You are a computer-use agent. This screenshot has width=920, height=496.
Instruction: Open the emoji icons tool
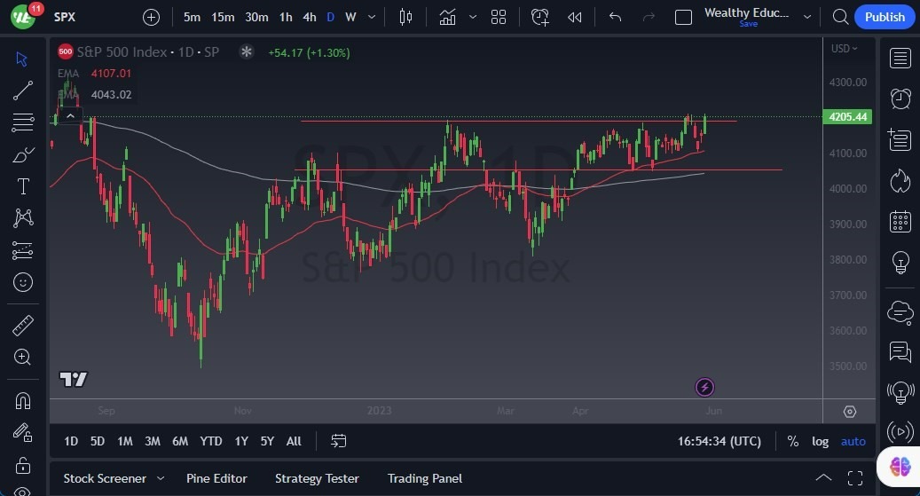[x=22, y=282]
